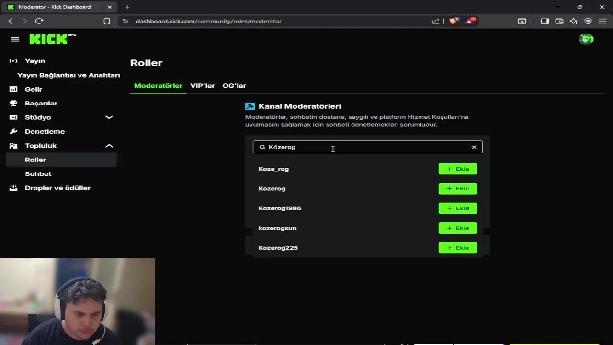This screenshot has height=345, width=613.
Task: Click the Droplar ve ödüller icon
Action: (x=13, y=188)
